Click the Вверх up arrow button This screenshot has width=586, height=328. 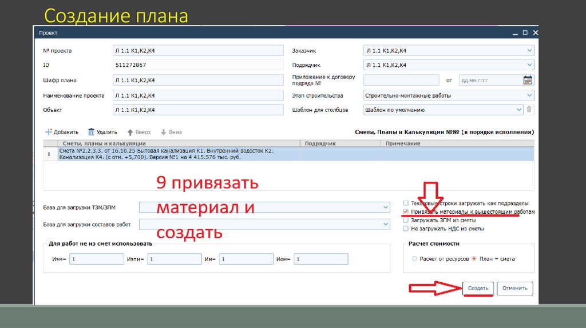point(139,132)
